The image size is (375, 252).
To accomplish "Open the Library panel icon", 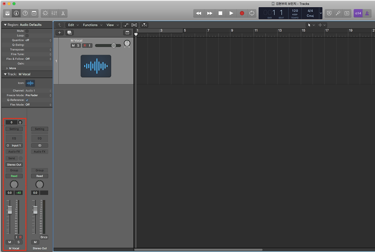I will (x=7, y=13).
